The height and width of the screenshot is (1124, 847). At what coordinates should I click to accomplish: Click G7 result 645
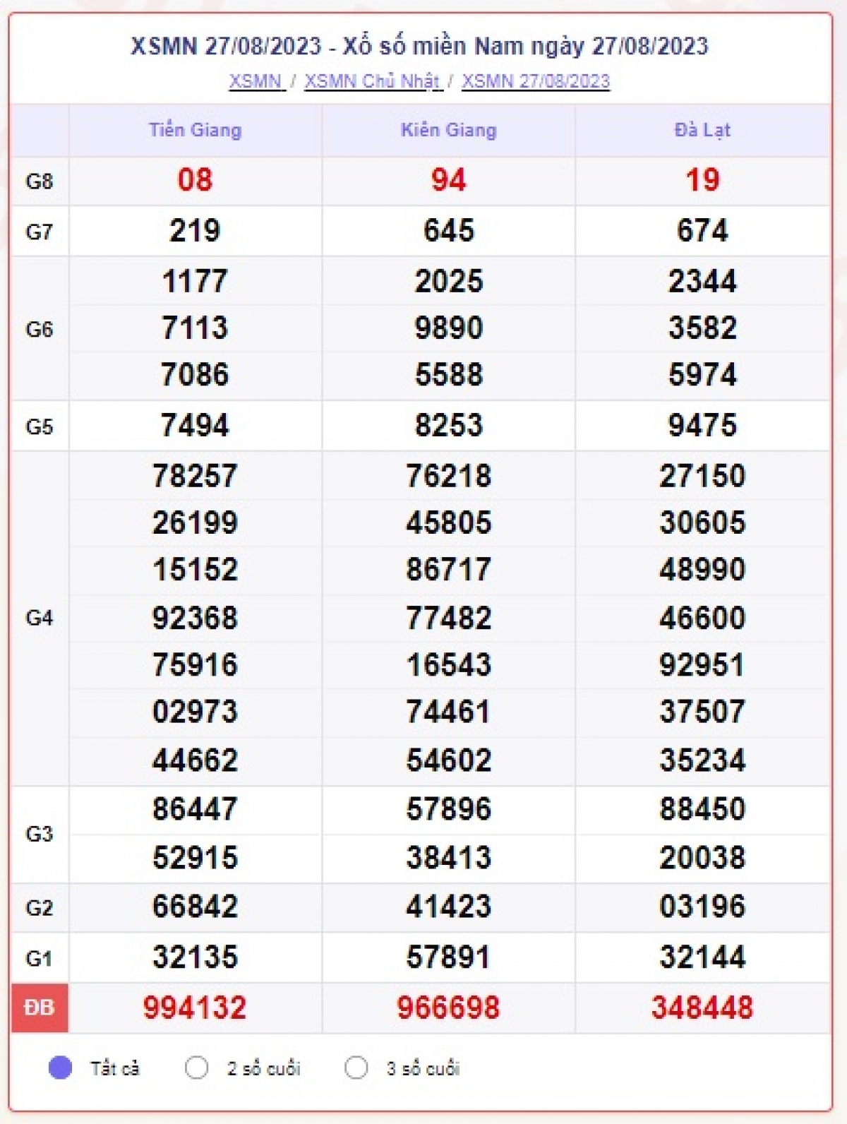coord(449,231)
